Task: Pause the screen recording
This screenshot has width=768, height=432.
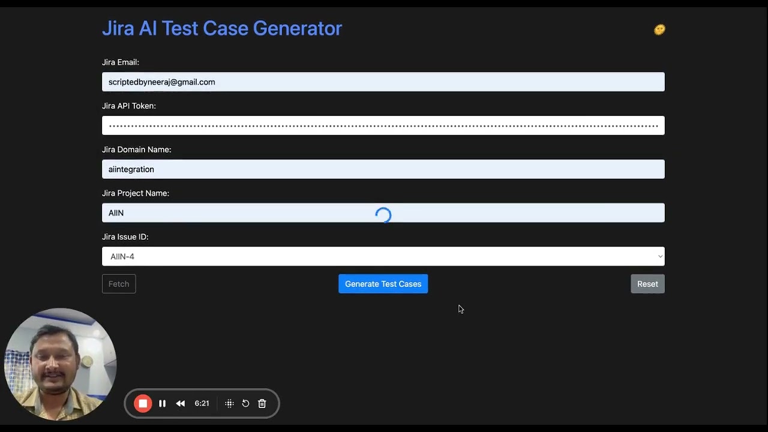Action: [x=162, y=404]
